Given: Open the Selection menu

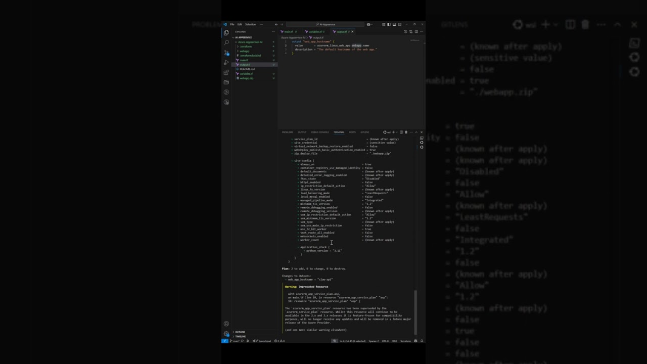Looking at the screenshot, I should pos(251,24).
